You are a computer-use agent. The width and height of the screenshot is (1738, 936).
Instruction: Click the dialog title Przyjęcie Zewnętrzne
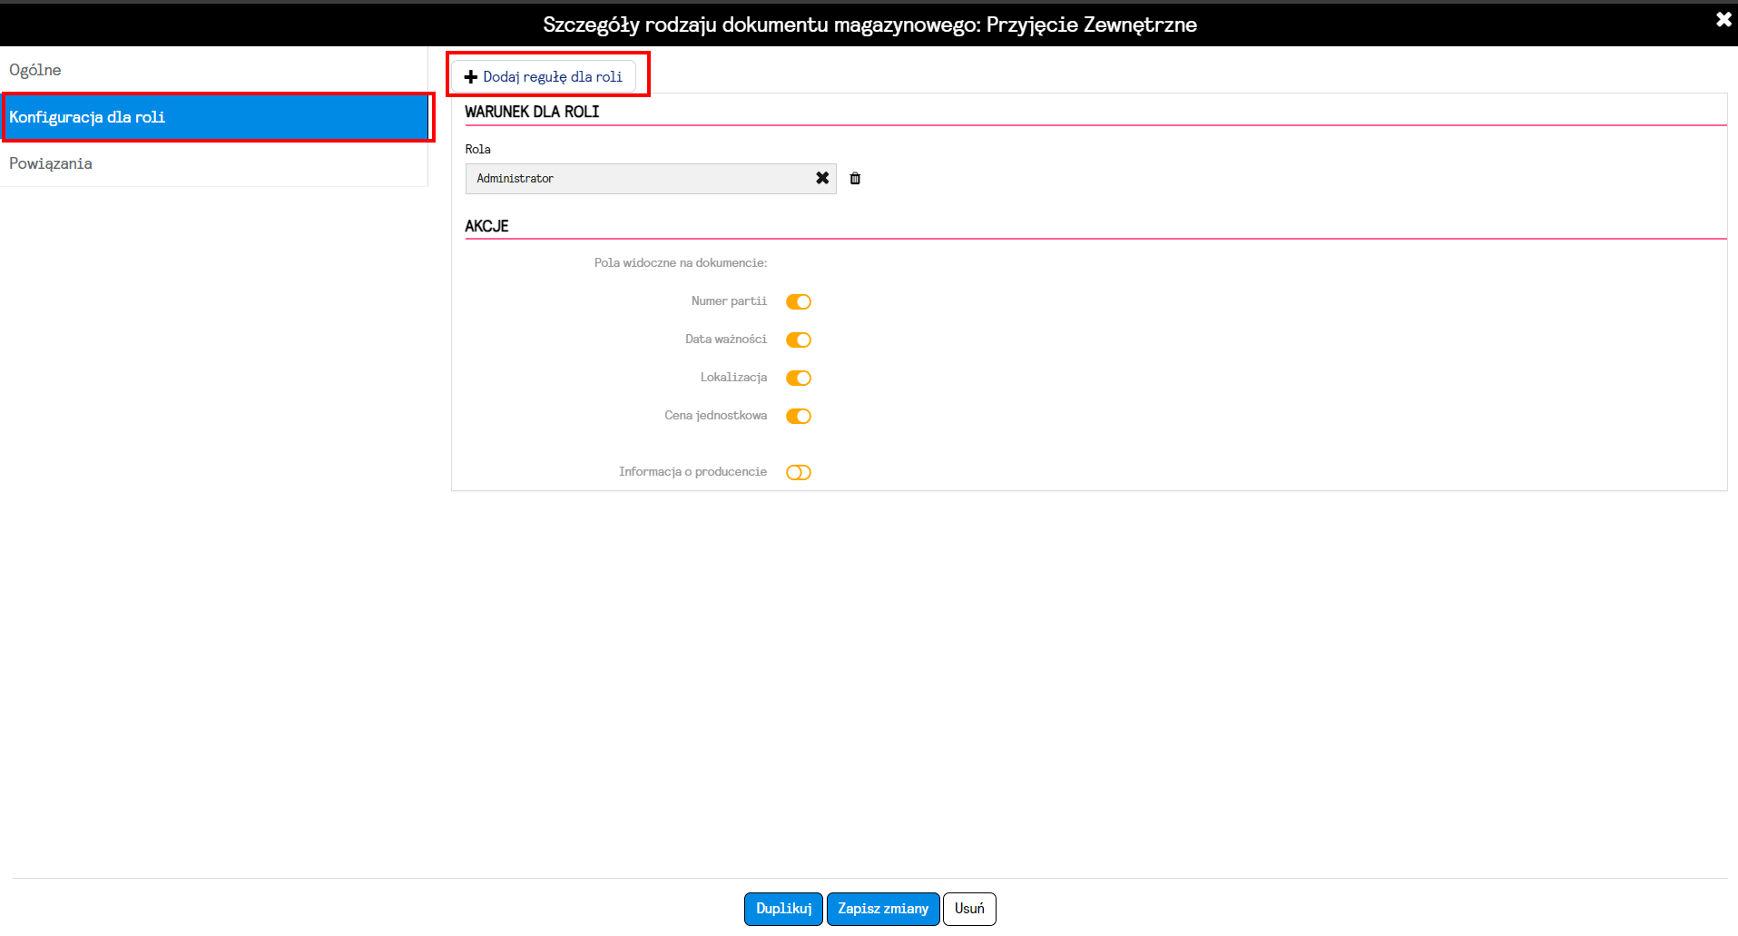coord(1092,25)
